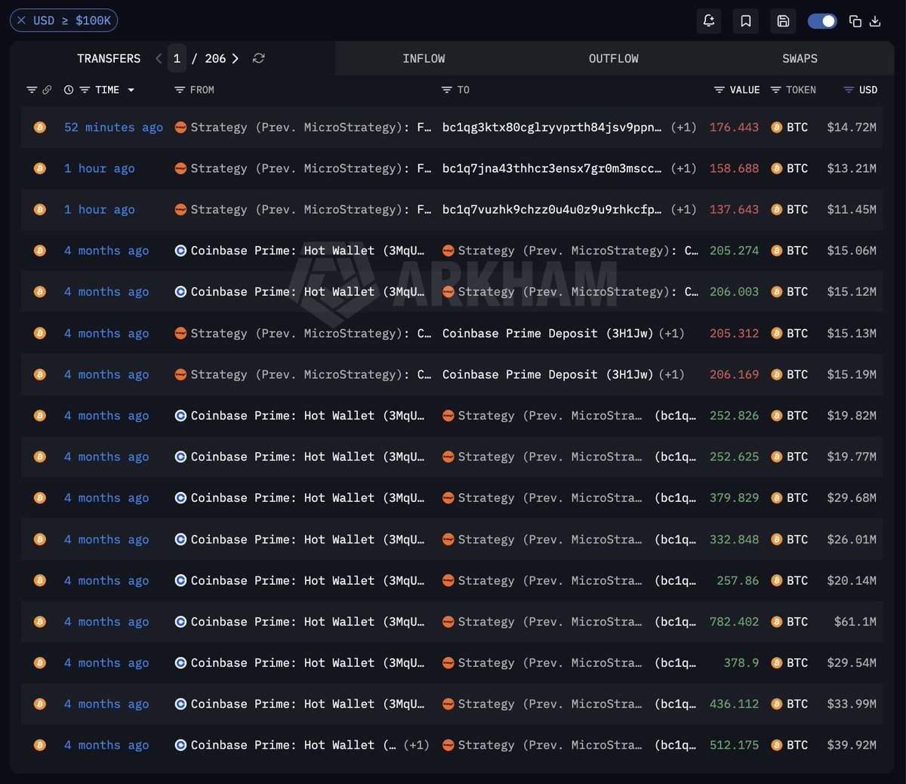Click the bookmark icon in top toolbar
The height and width of the screenshot is (784, 906).
[746, 20]
